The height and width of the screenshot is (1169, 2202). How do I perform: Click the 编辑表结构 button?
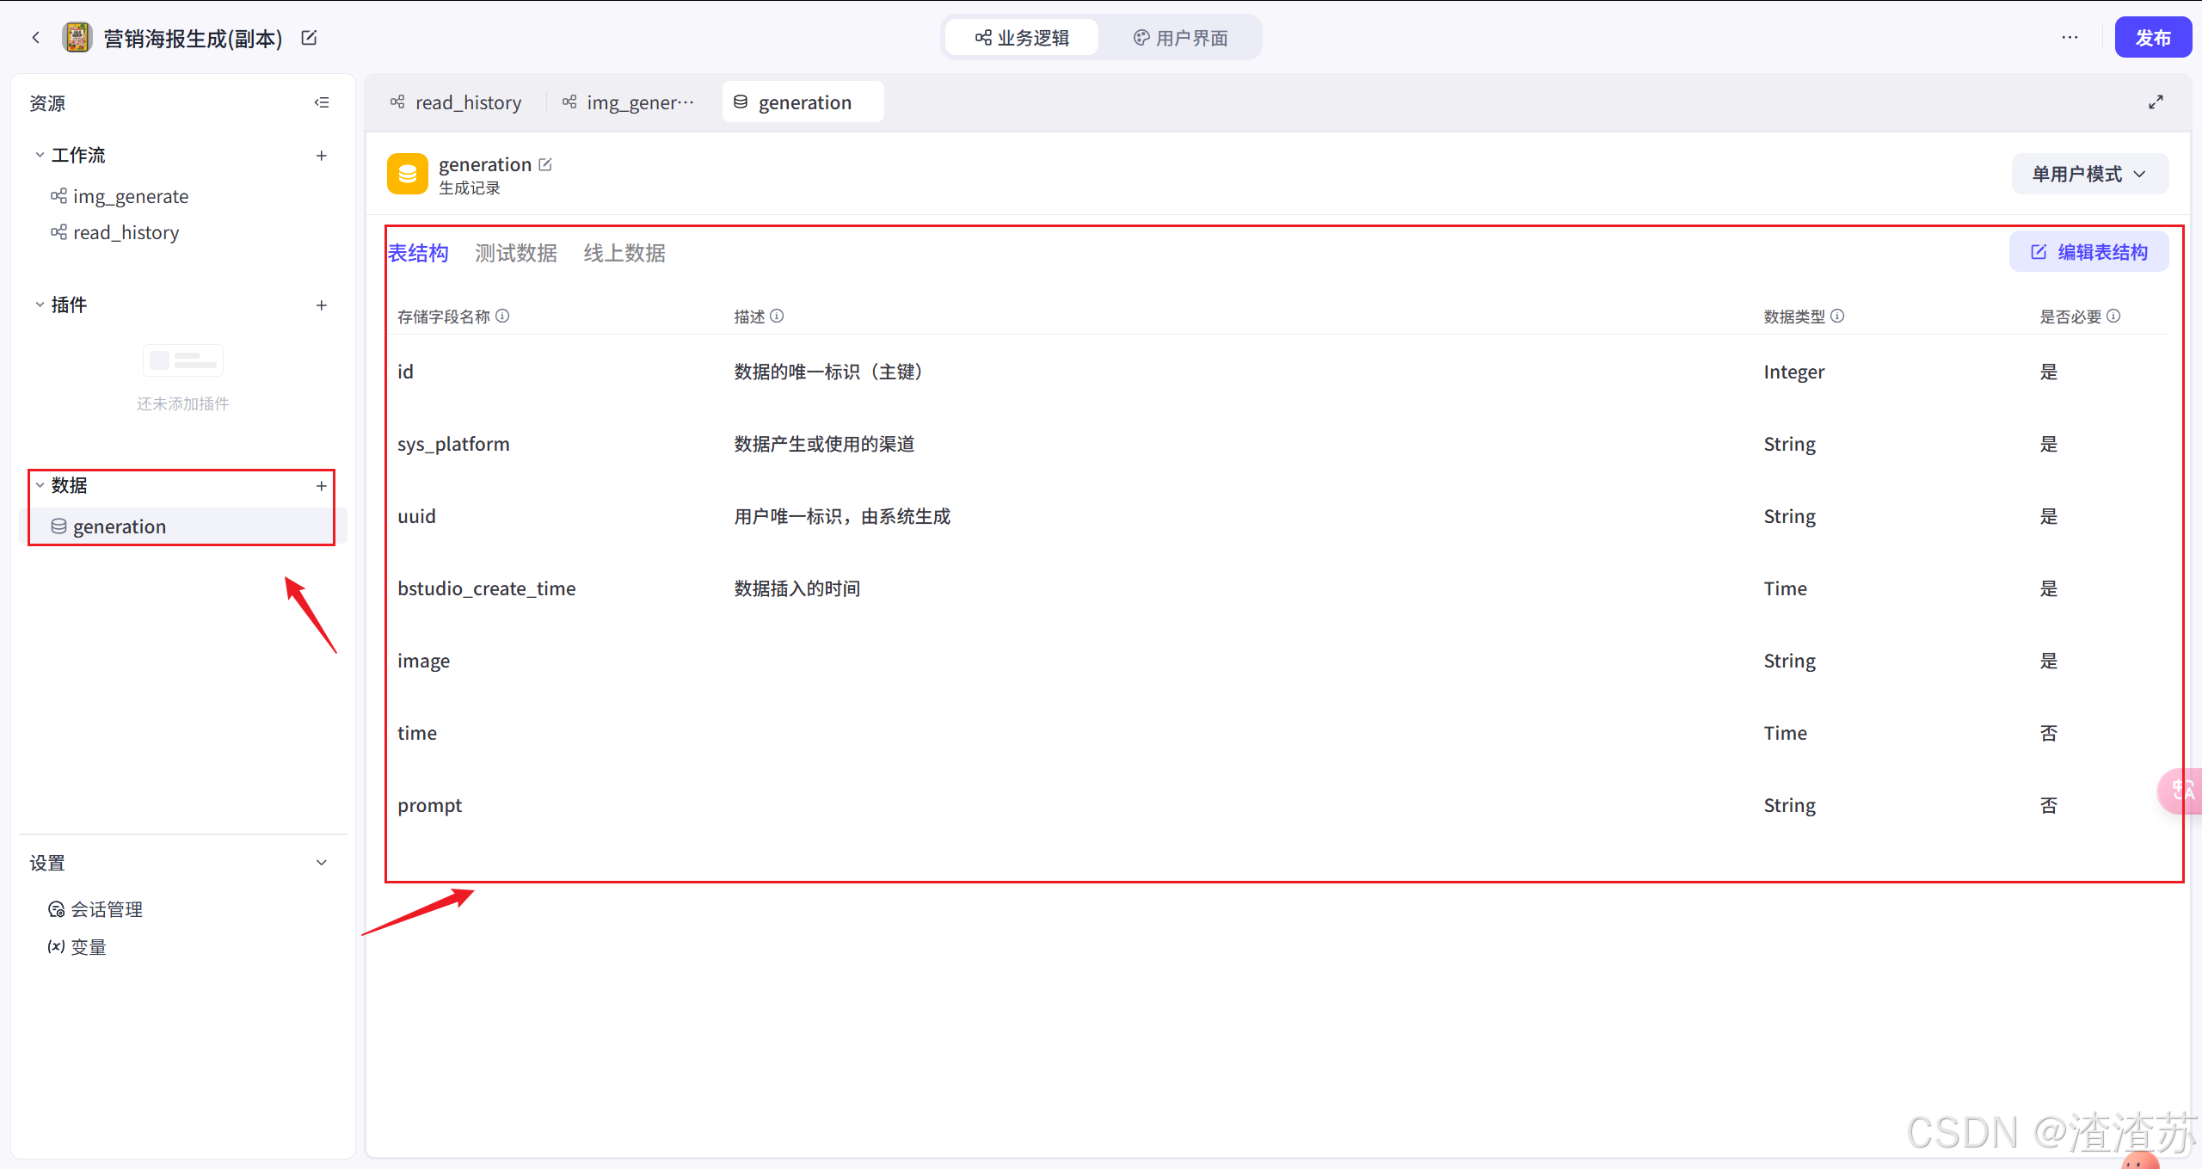point(2088,252)
